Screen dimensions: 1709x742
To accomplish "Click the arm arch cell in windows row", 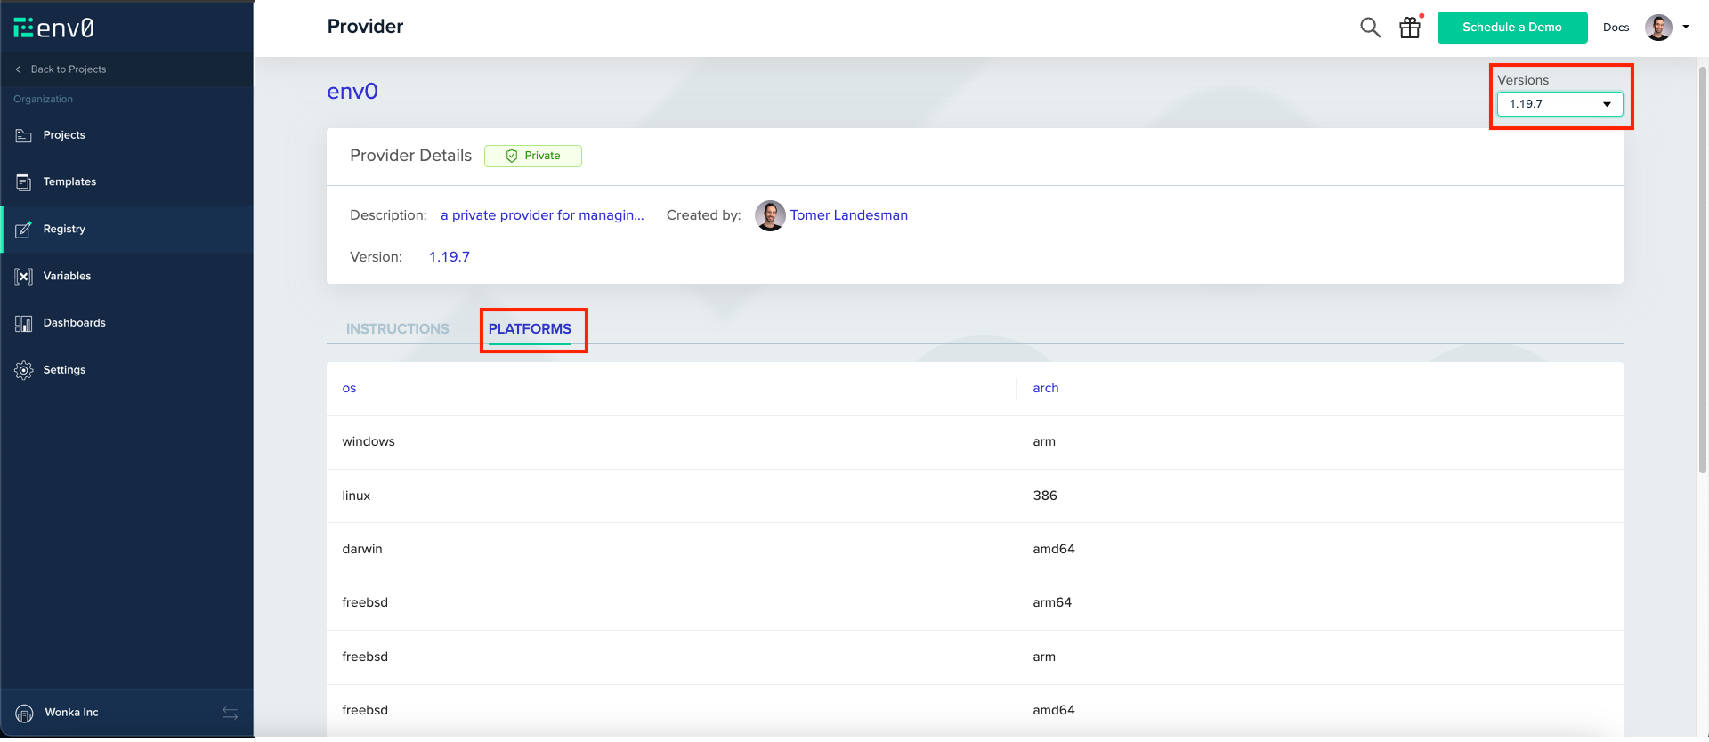I will point(1044,442).
